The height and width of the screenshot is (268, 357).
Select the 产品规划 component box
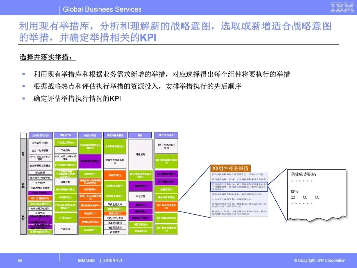tap(65, 150)
